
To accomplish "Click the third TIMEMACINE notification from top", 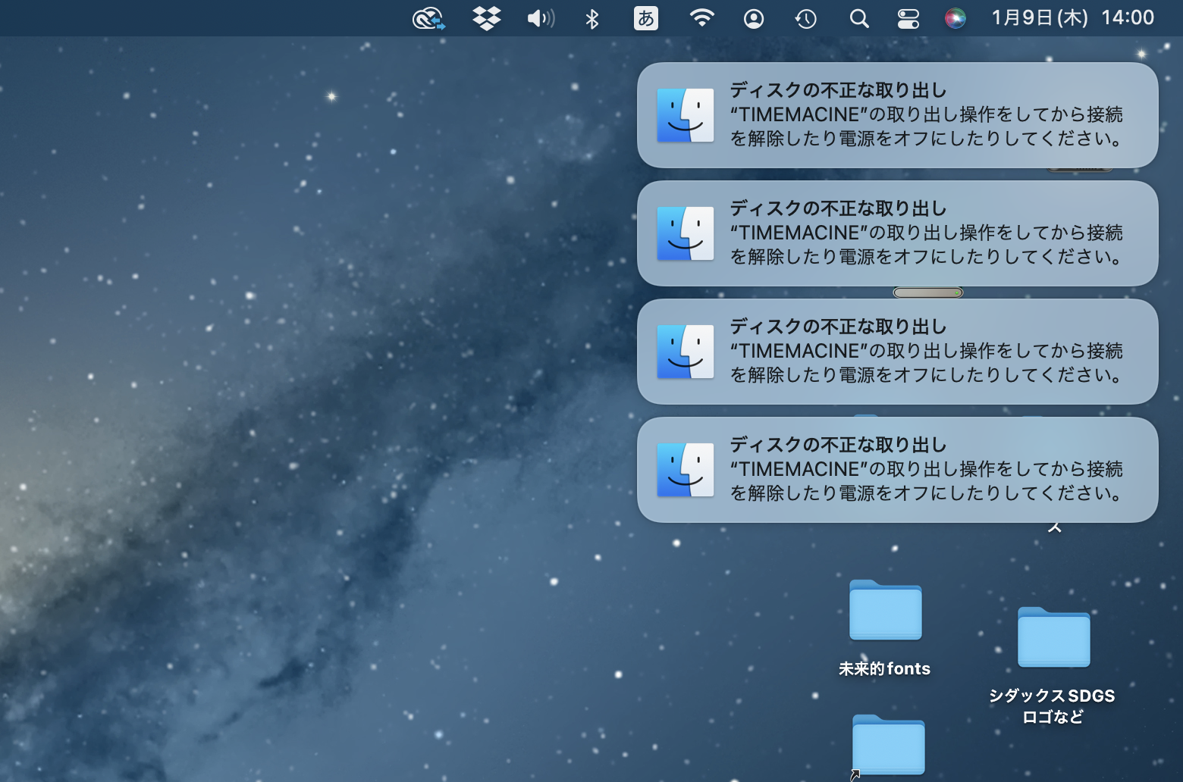I will 897,352.
